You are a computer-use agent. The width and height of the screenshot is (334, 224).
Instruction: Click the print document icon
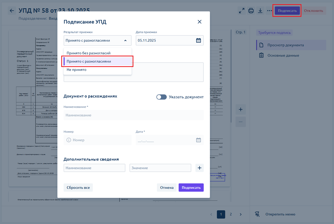point(251,11)
